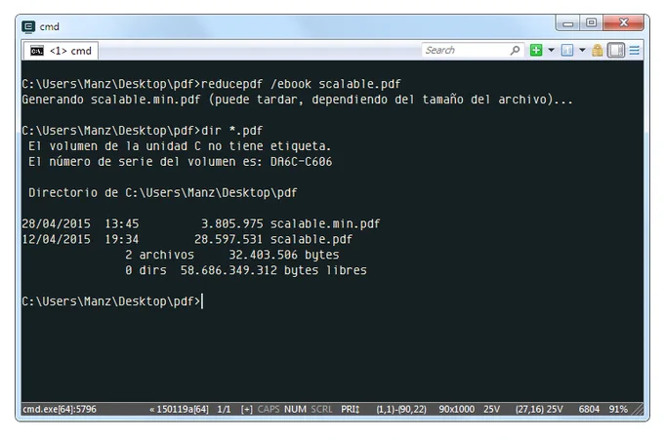Toggle CAPS indicator in status bar

(269, 409)
